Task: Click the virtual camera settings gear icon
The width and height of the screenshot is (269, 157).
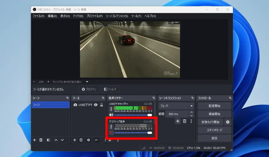Action: coord(228,122)
